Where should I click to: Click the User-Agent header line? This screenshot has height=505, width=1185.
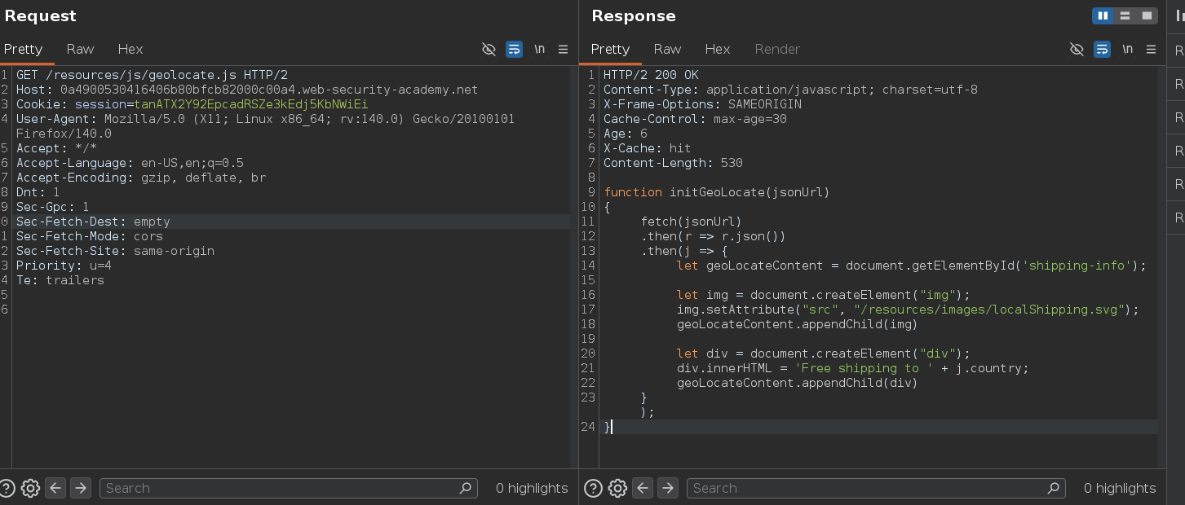265,126
